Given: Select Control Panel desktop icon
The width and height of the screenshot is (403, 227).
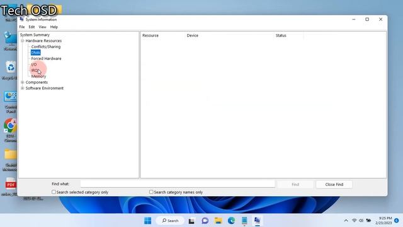Looking at the screenshot, I should (11, 102).
